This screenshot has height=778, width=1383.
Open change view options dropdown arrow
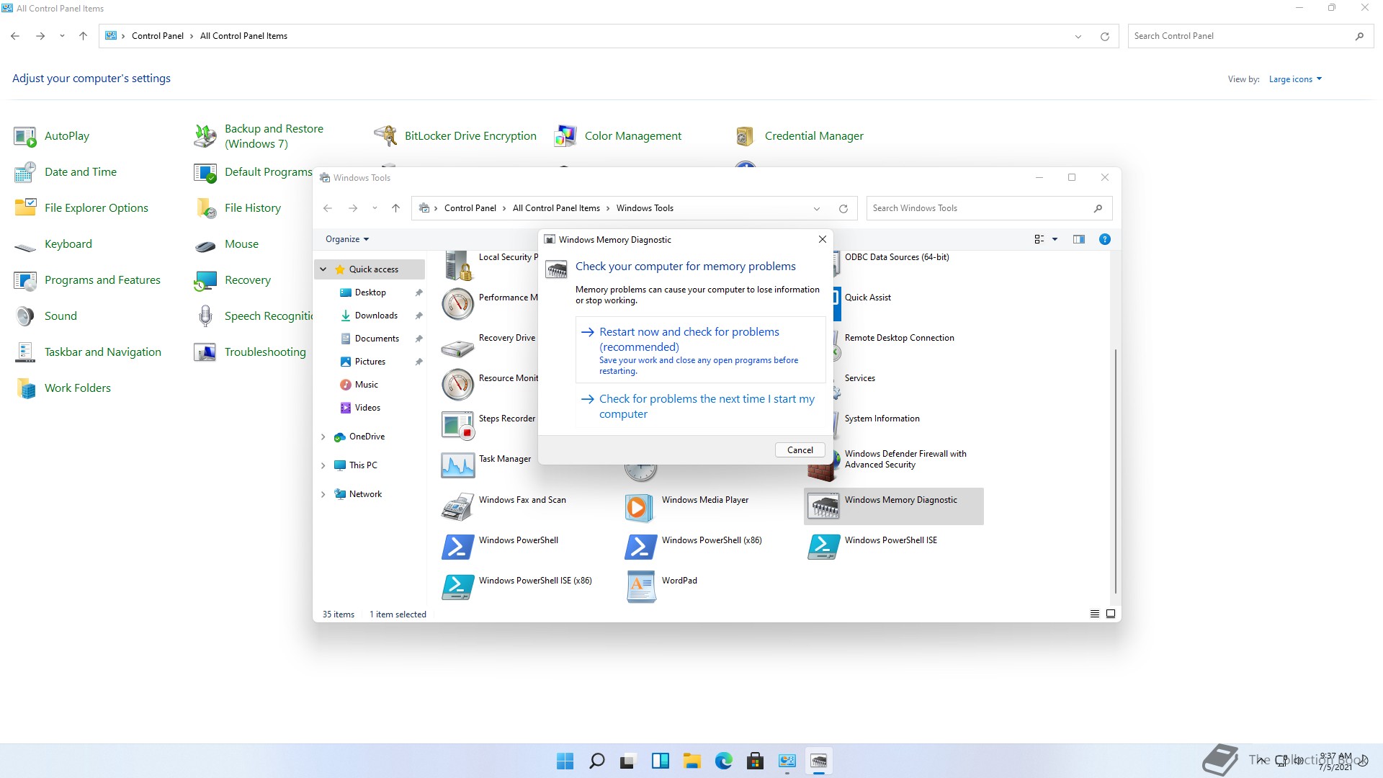coord(1055,239)
